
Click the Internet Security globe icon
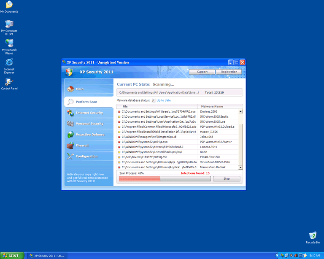(70, 113)
